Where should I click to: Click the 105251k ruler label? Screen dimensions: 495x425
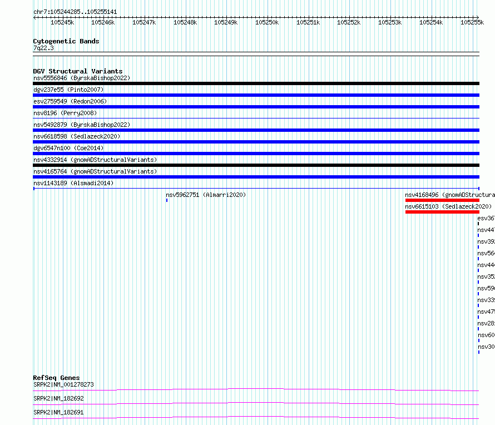[x=308, y=22]
